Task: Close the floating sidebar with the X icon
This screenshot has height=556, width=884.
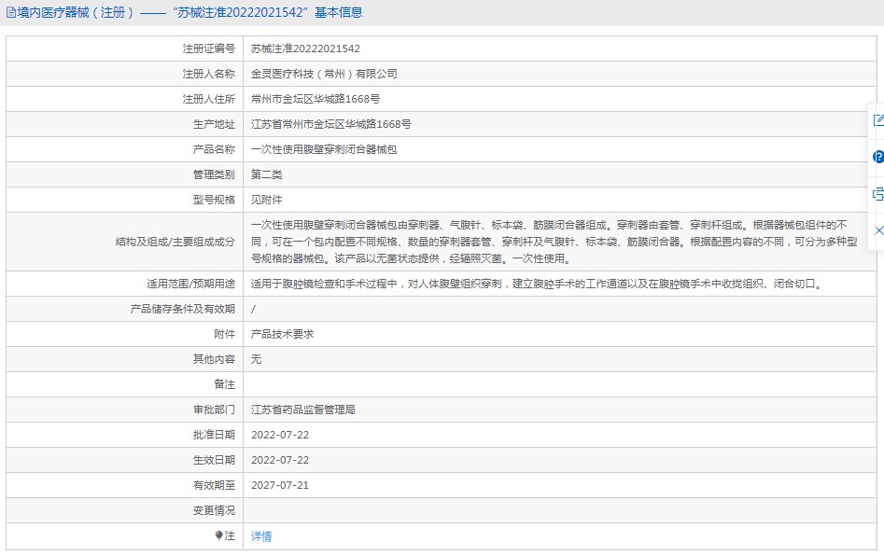Action: click(x=879, y=230)
